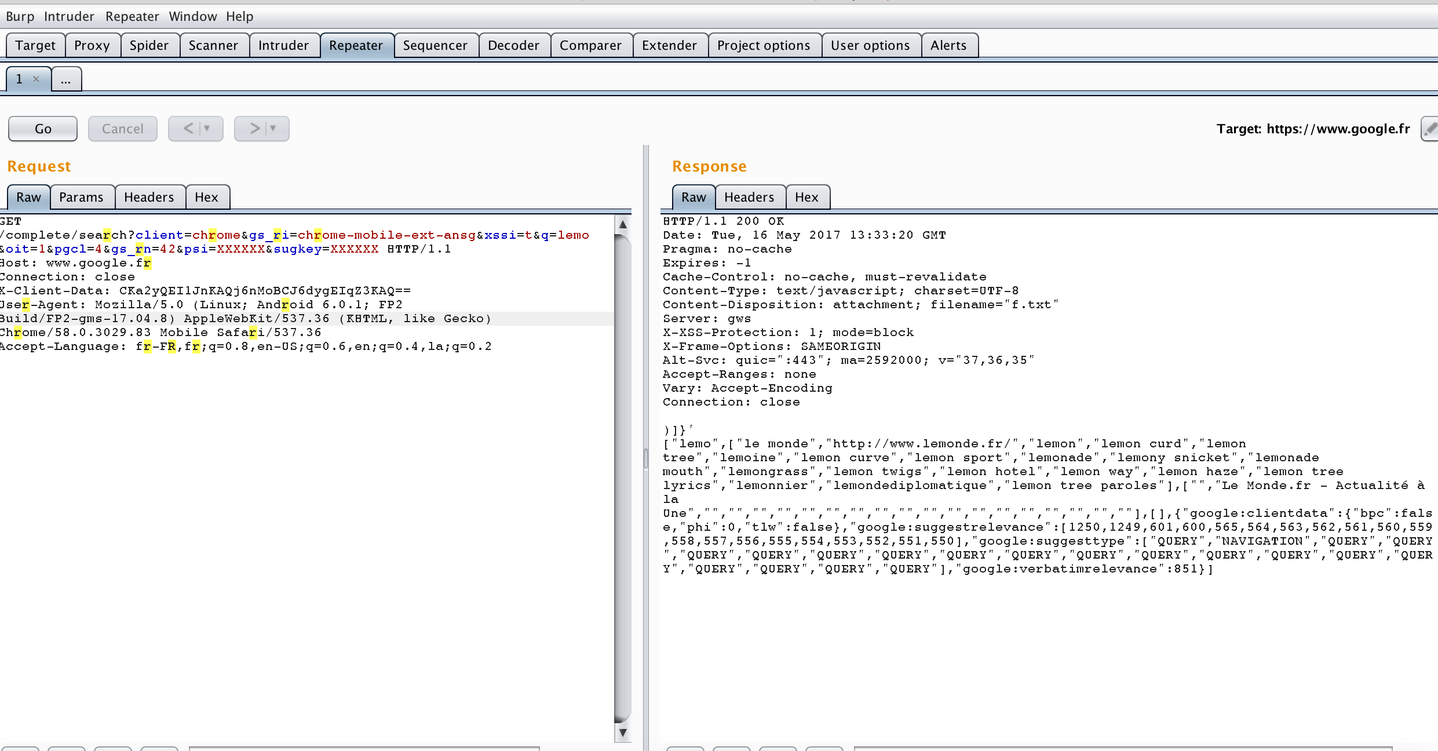Switch to the Spider tab
The width and height of the screenshot is (1438, 751).
(149, 45)
